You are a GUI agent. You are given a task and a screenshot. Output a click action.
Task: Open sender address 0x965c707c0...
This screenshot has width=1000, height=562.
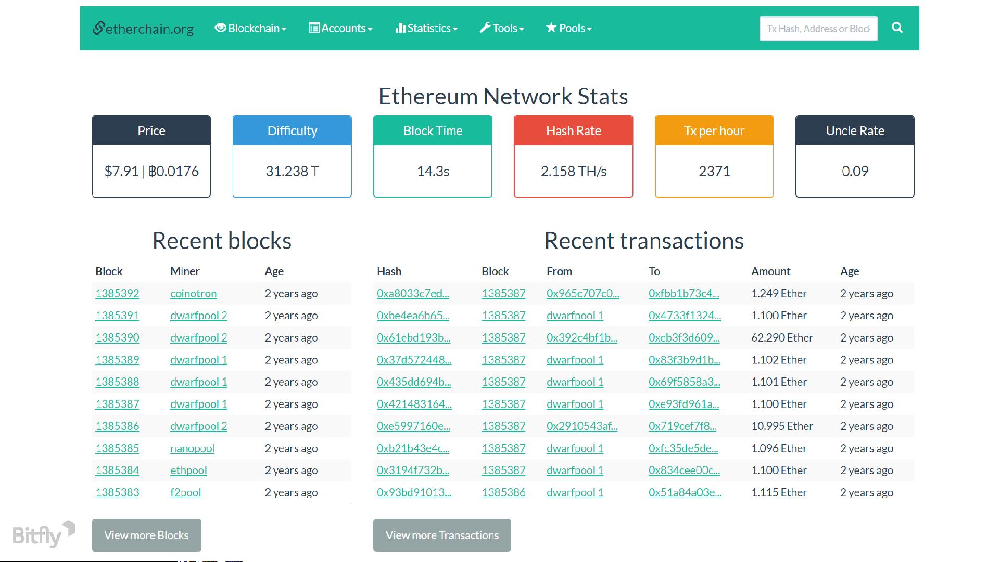(583, 293)
